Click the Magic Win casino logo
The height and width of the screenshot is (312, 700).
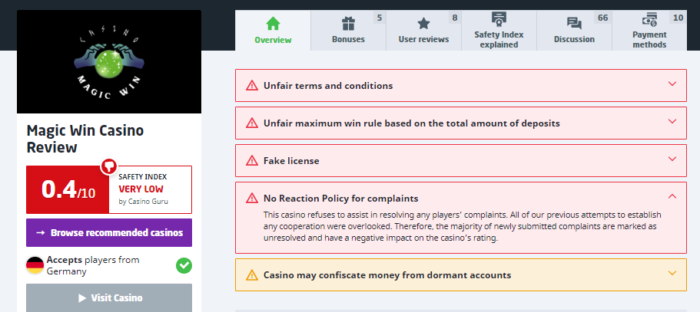tap(108, 62)
